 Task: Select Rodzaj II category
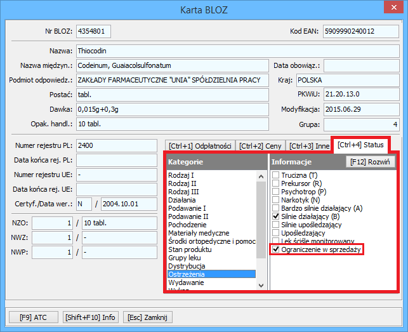[x=211, y=183]
